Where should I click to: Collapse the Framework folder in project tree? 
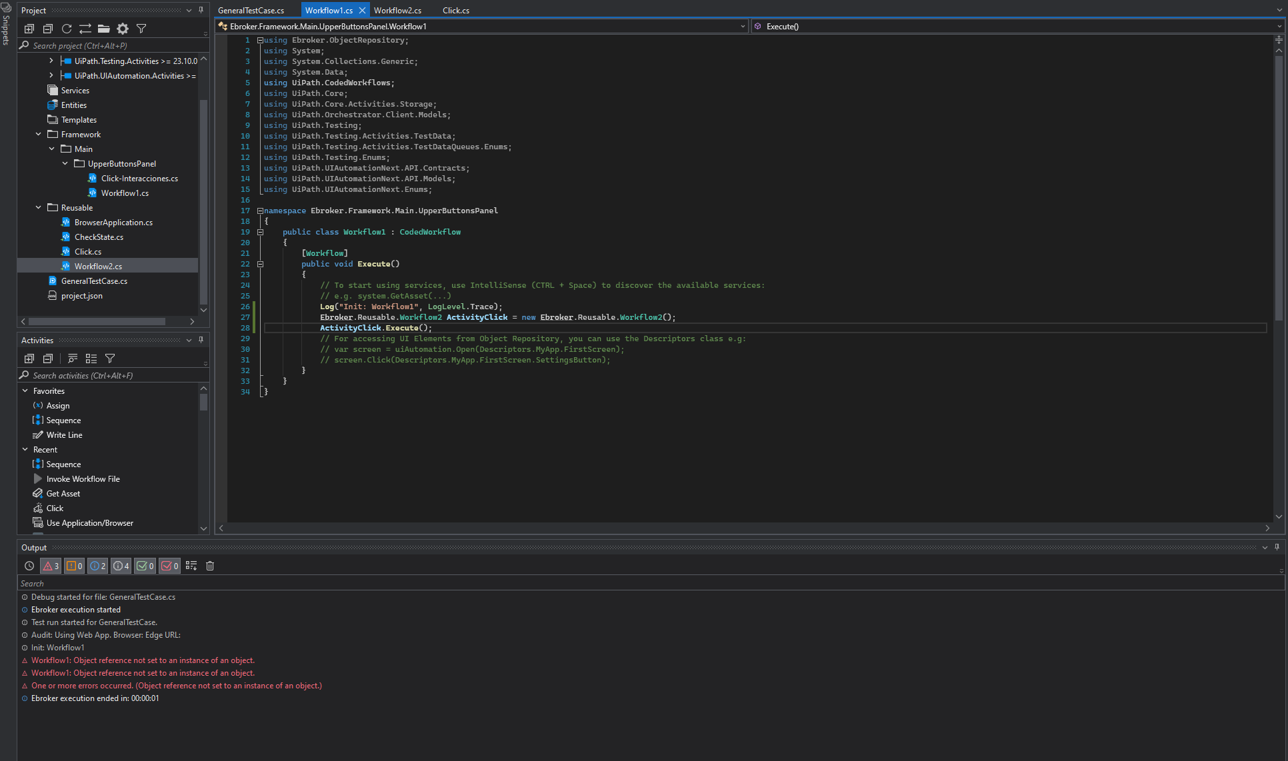(x=39, y=135)
